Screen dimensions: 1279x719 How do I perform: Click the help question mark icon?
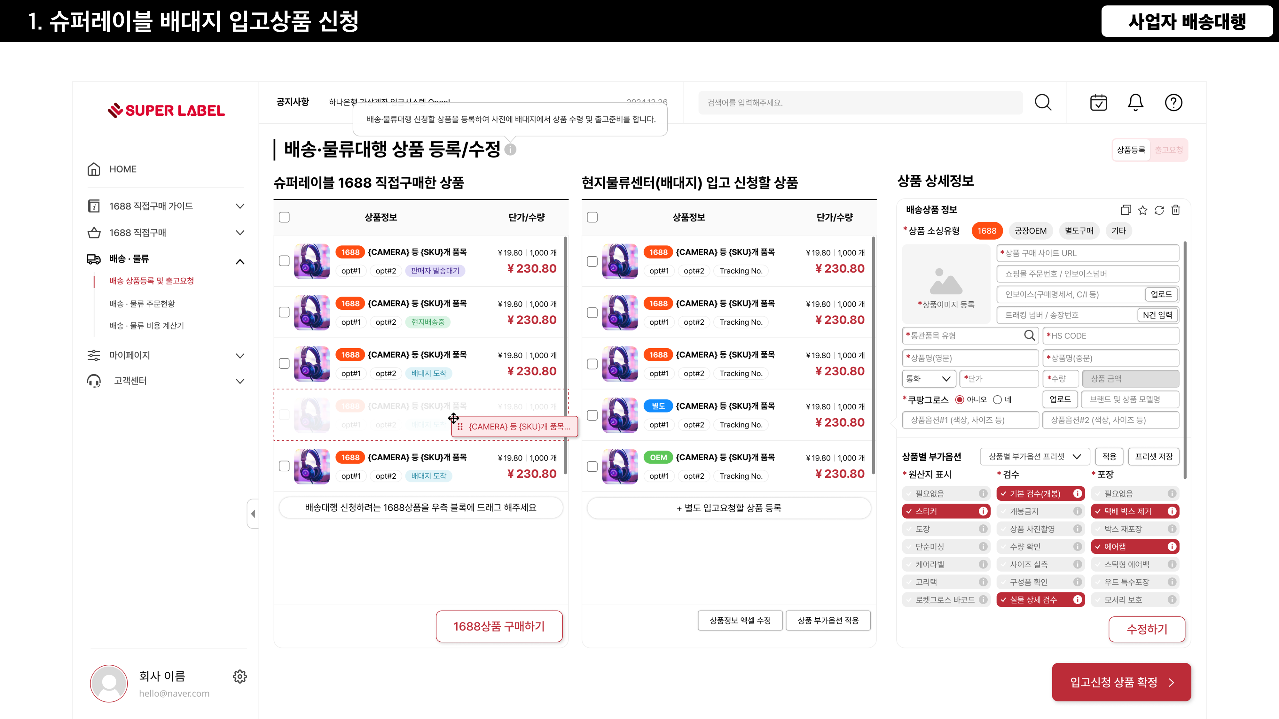(1173, 102)
